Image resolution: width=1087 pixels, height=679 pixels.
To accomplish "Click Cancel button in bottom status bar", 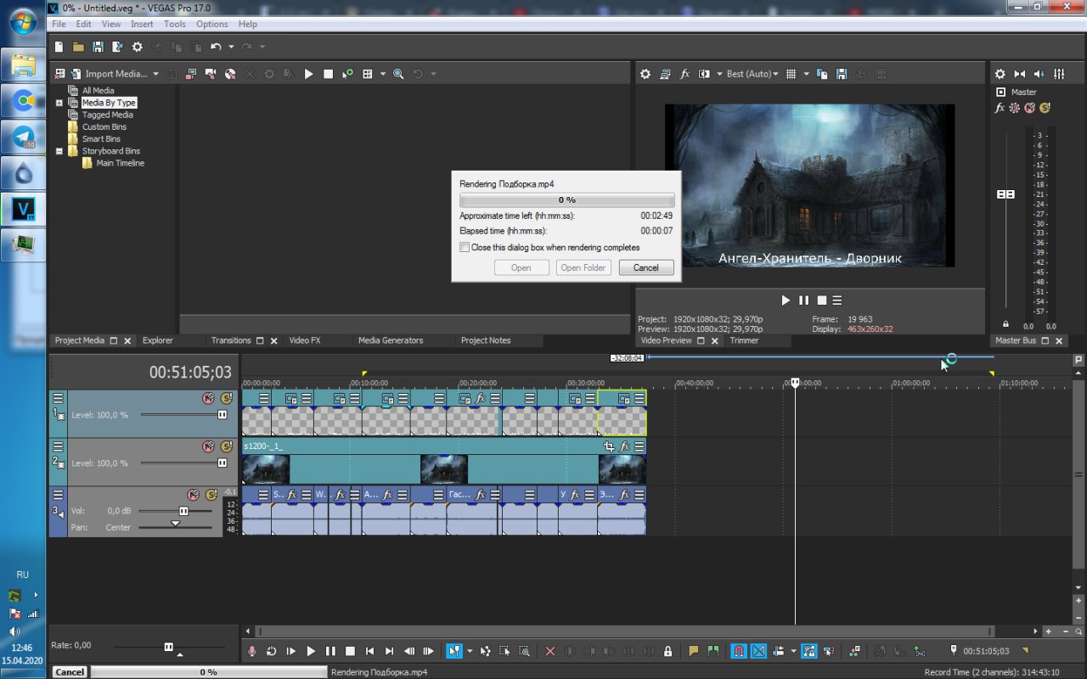I will 70,671.
